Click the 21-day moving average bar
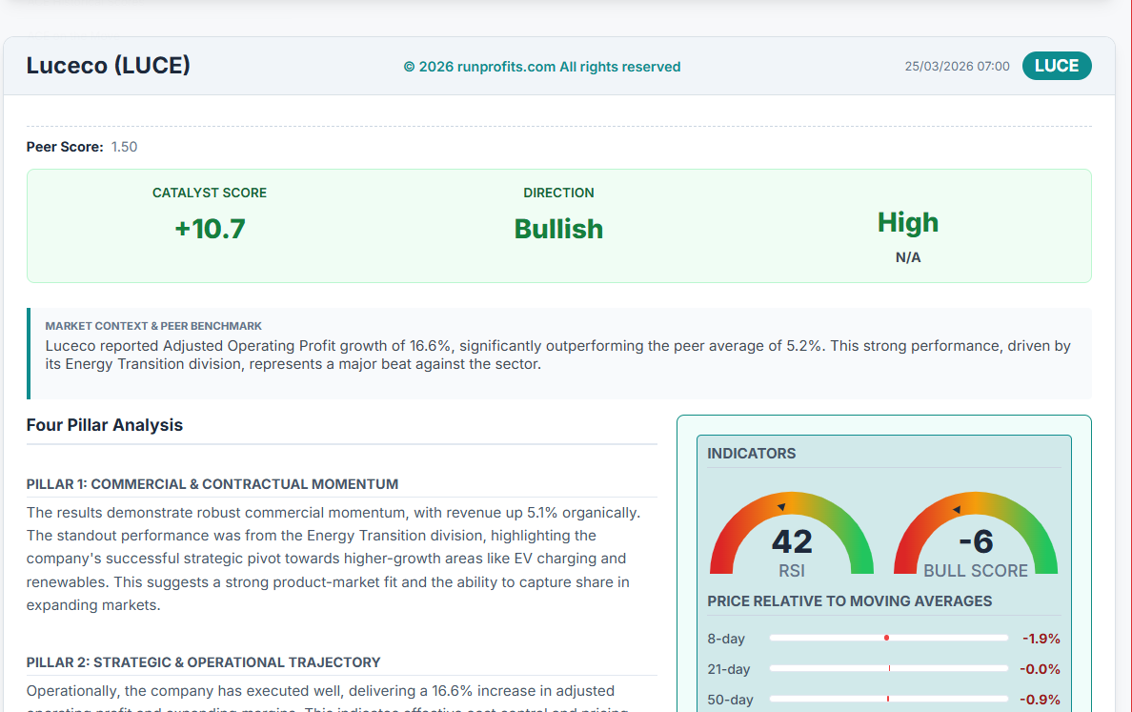This screenshot has width=1132, height=712. pyautogui.click(x=889, y=668)
